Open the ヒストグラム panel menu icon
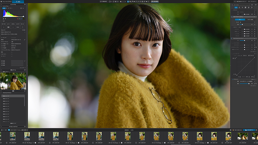Screen dimensions: 258x145 pos(25,5)
